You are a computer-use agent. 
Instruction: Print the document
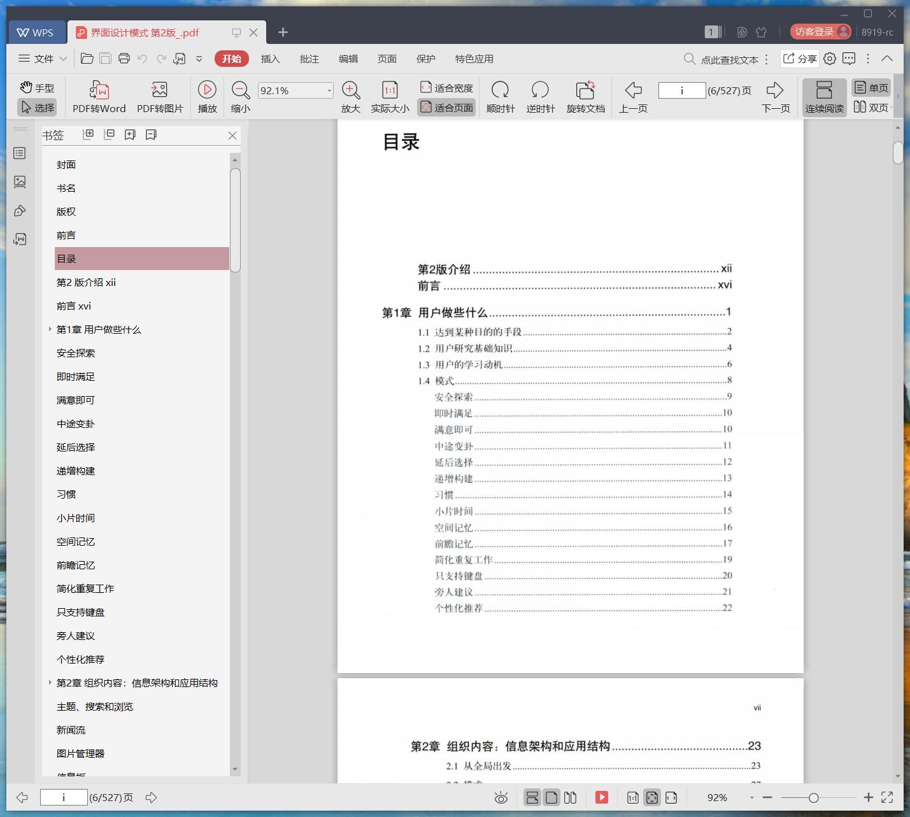pos(124,59)
